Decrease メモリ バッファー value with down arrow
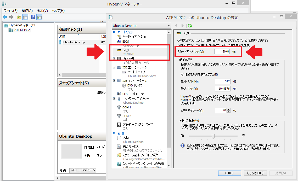298x181 pixels. [228, 112]
